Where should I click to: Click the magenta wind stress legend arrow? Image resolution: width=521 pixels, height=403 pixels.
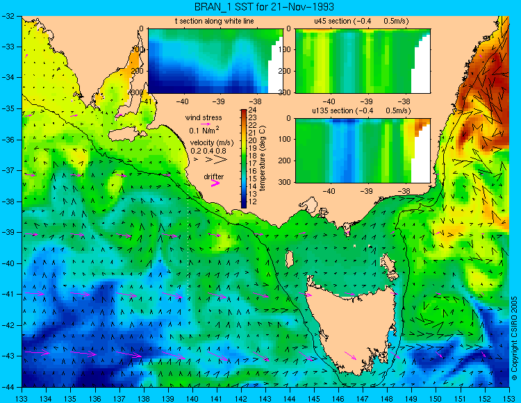pos(206,124)
